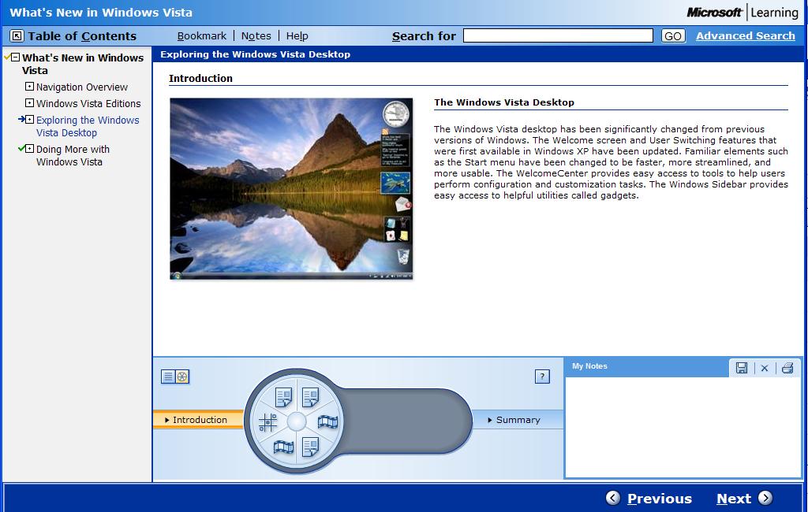The image size is (808, 512).
Task: Select the right-side film strip icon in wheel
Action: point(327,422)
